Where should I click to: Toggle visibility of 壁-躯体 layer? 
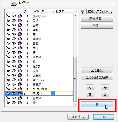click(x=14, y=93)
